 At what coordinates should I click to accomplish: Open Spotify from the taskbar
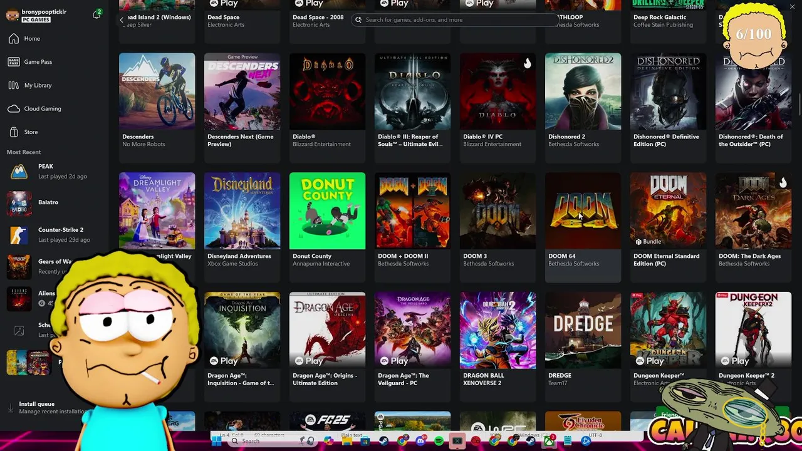439,441
